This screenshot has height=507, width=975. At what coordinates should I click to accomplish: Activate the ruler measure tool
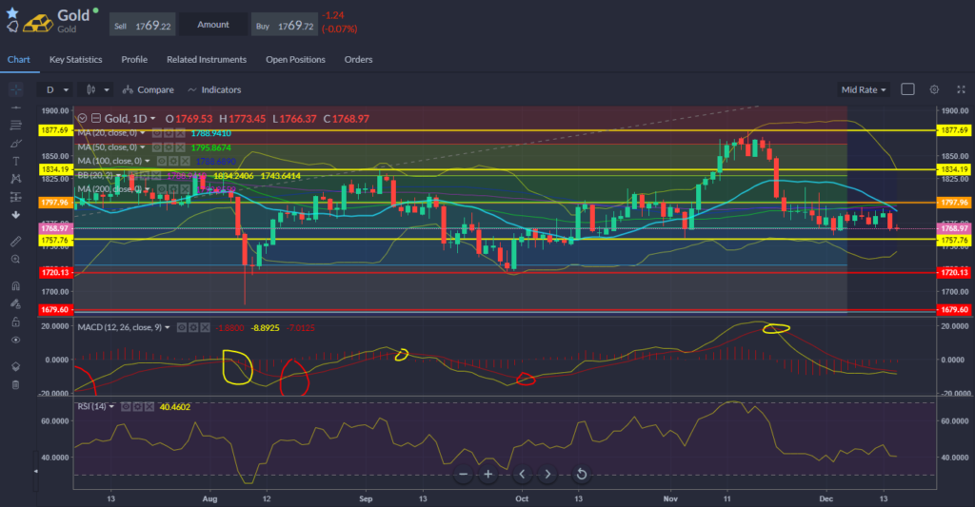point(15,239)
